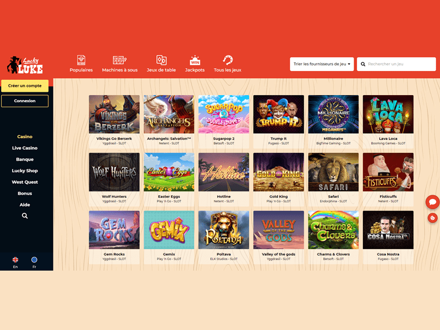Click the Jeux de table label

(x=161, y=70)
